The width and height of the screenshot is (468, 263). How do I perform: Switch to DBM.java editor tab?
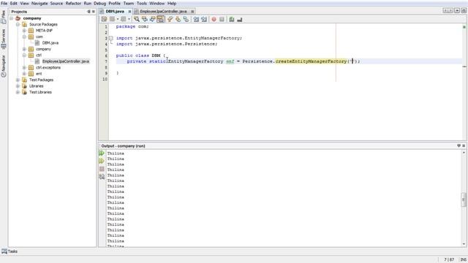[x=115, y=12]
